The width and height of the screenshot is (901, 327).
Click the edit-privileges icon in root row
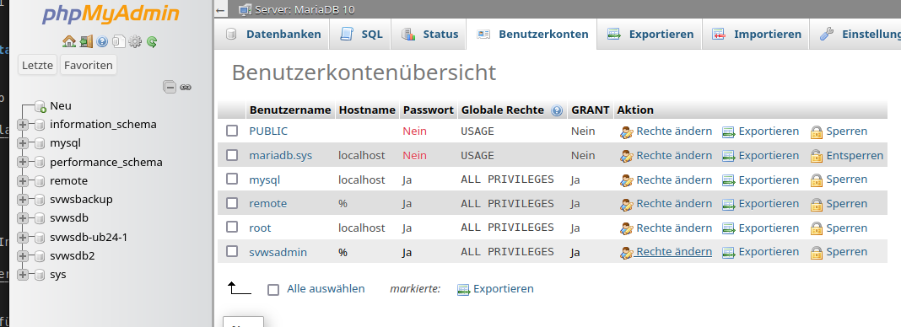(x=626, y=229)
